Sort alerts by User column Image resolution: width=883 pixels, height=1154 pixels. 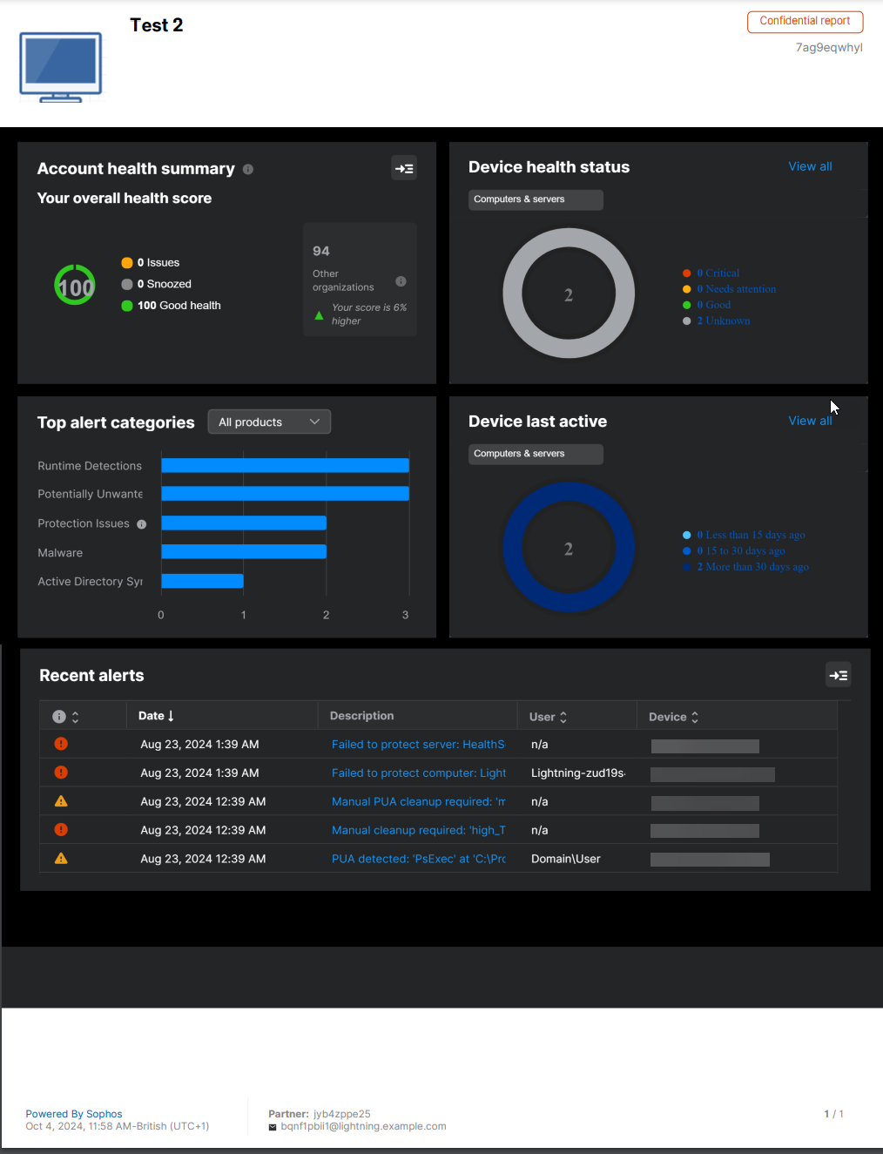pyautogui.click(x=549, y=717)
